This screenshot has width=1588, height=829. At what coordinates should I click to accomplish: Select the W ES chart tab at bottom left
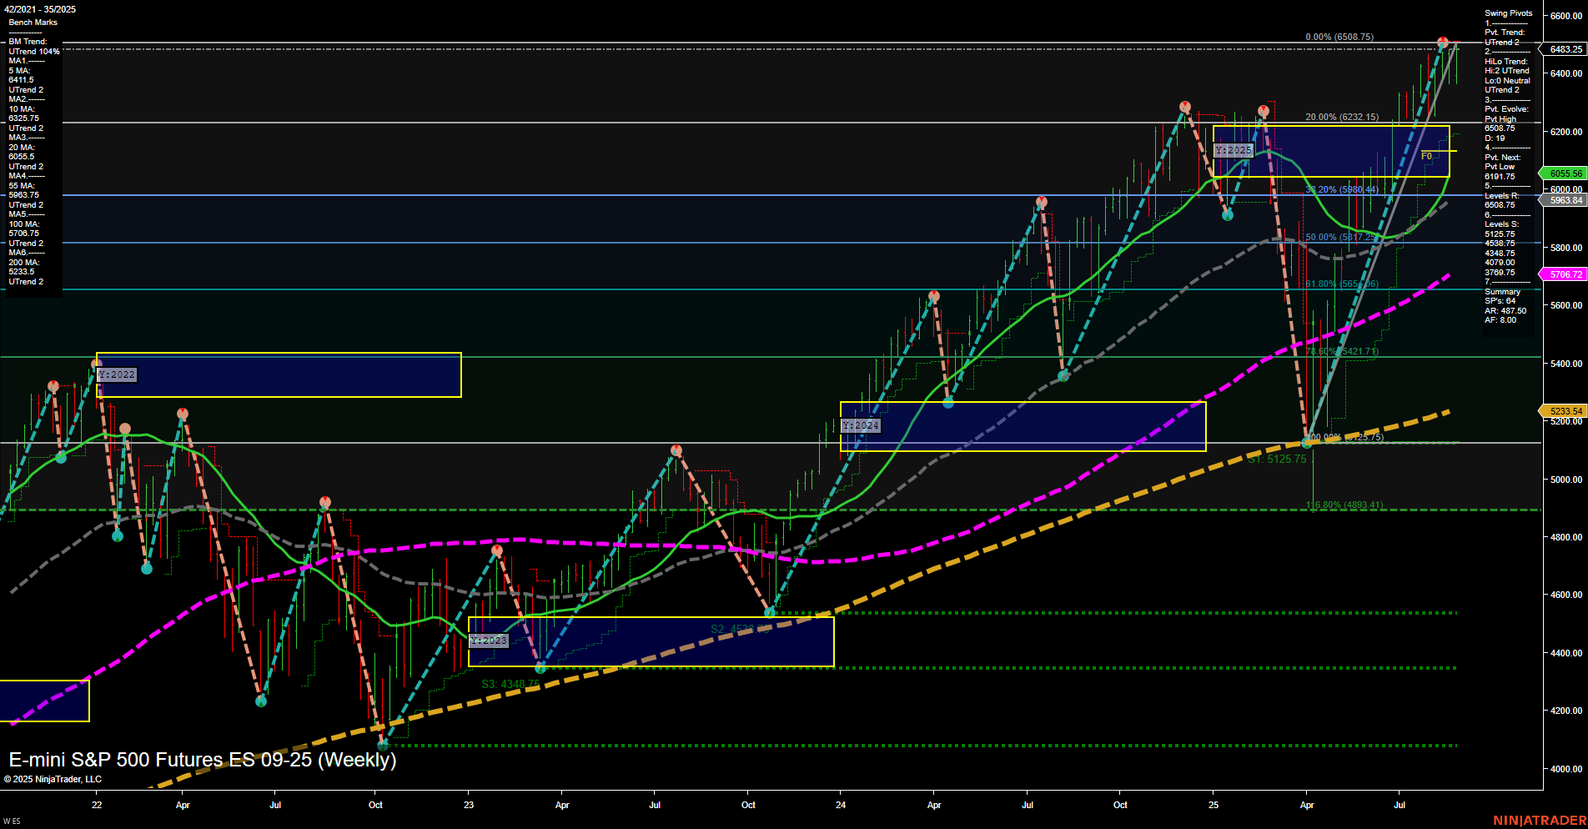click(11, 820)
